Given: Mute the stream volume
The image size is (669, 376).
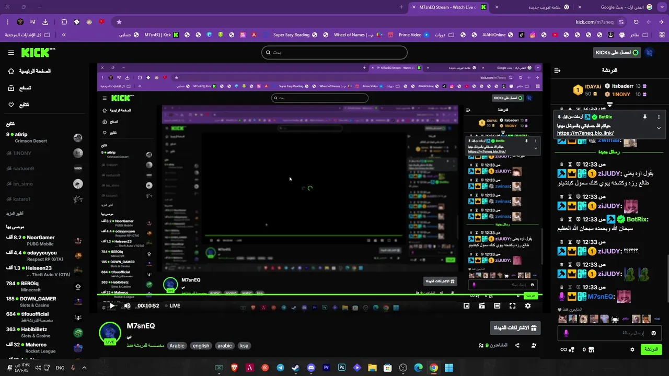Looking at the screenshot, I should (127, 306).
